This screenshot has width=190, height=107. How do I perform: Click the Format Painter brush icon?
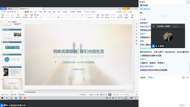(x=12, y=15)
